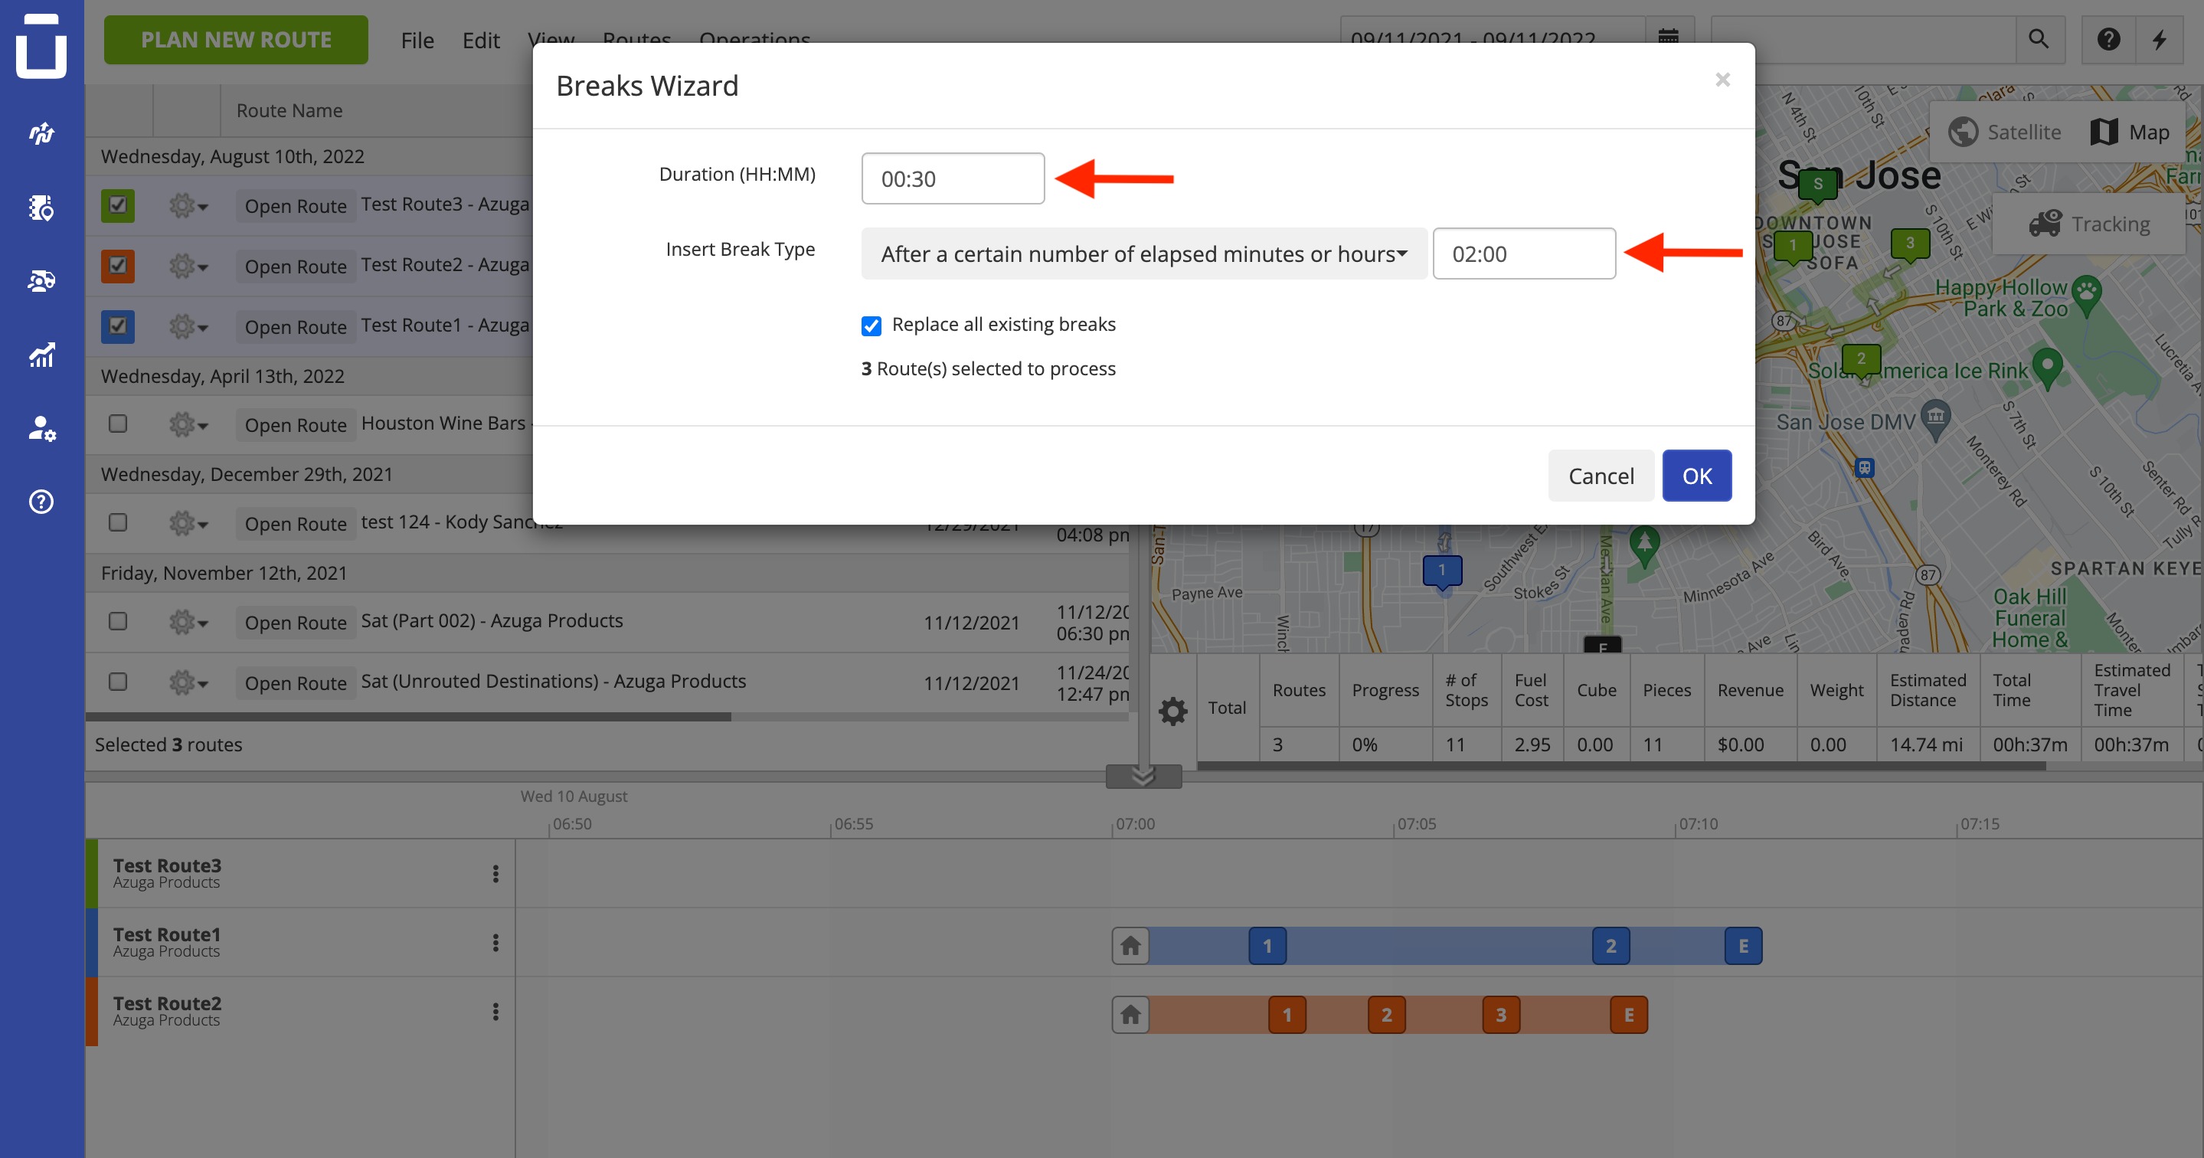2204x1158 pixels.
Task: Open Test Route3 timeline options menu
Action: click(495, 873)
